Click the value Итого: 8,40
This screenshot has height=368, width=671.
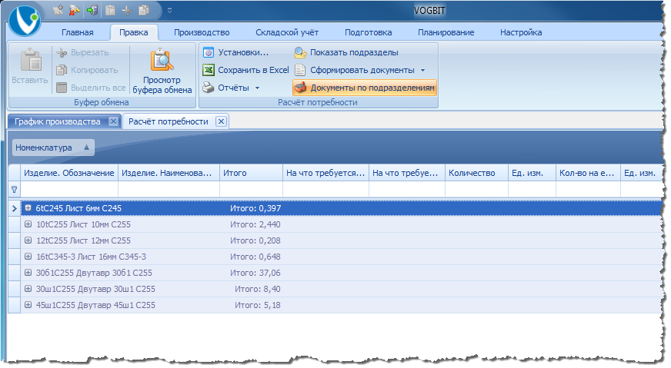(258, 290)
